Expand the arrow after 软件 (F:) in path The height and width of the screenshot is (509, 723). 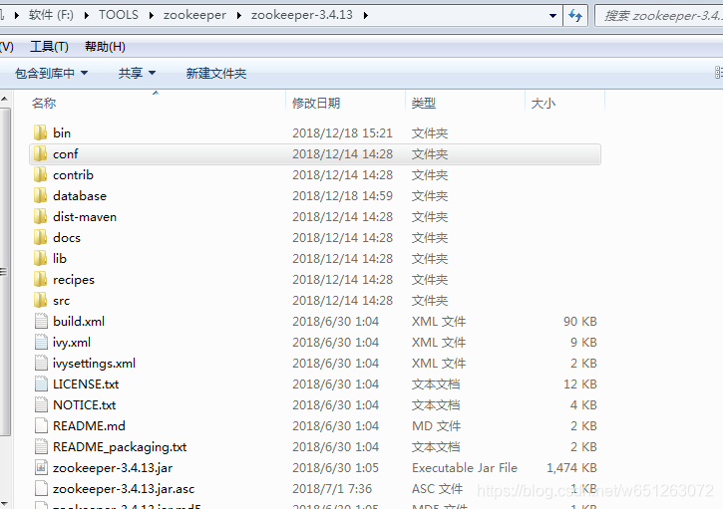tap(86, 15)
